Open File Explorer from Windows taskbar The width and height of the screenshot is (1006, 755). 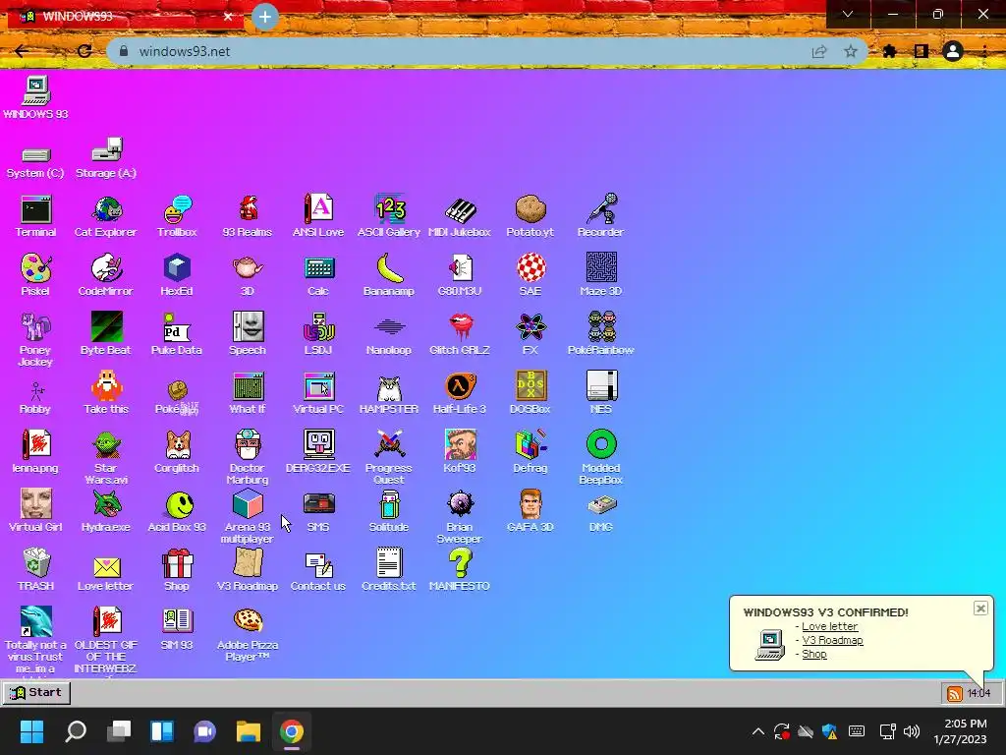(x=249, y=731)
